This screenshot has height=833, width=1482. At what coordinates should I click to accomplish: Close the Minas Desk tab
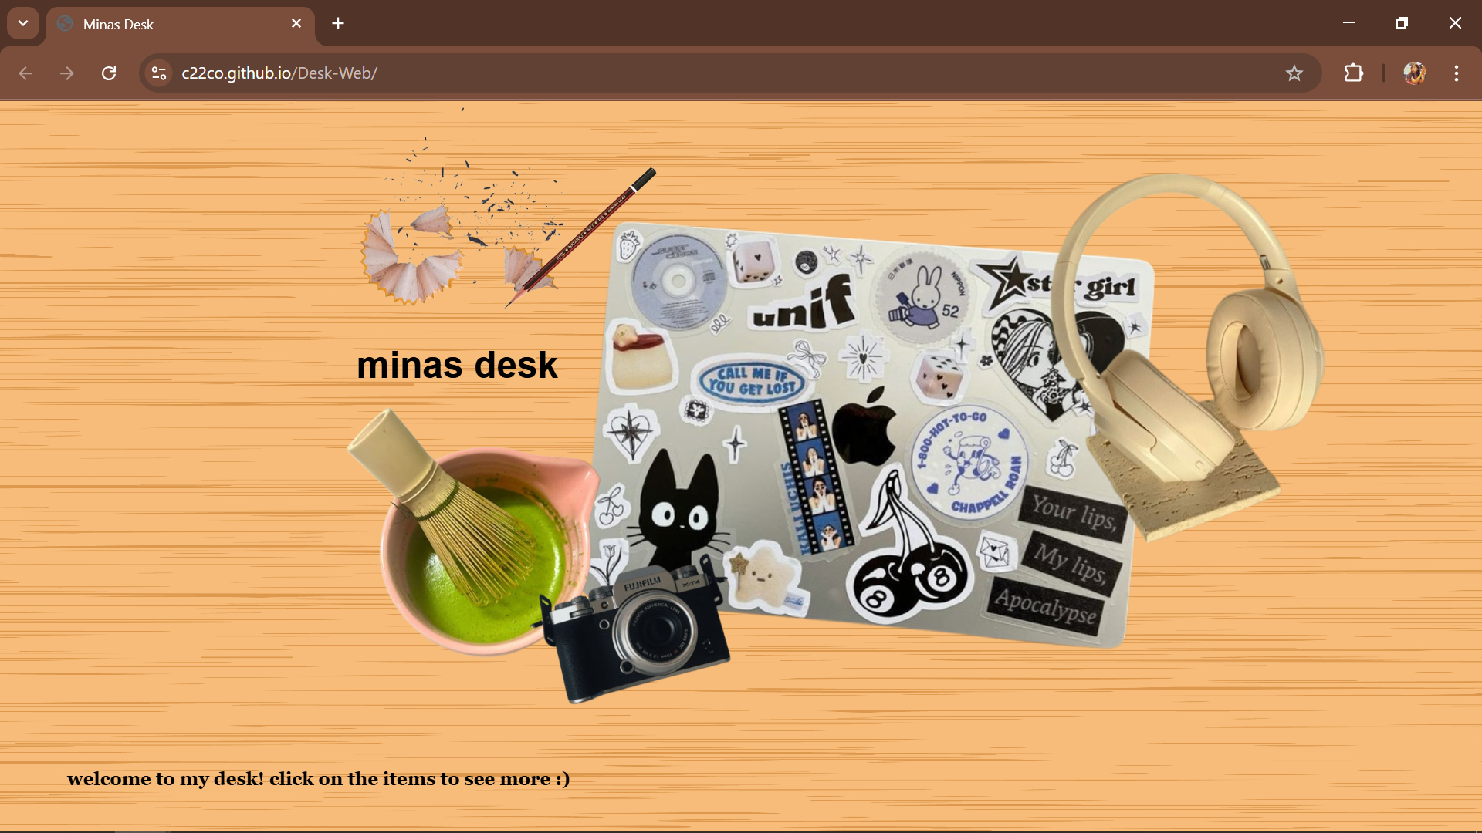point(296,24)
